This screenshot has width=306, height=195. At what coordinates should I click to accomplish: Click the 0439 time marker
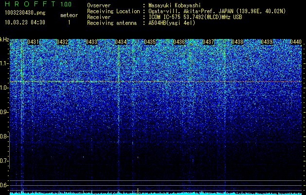pos(267,42)
